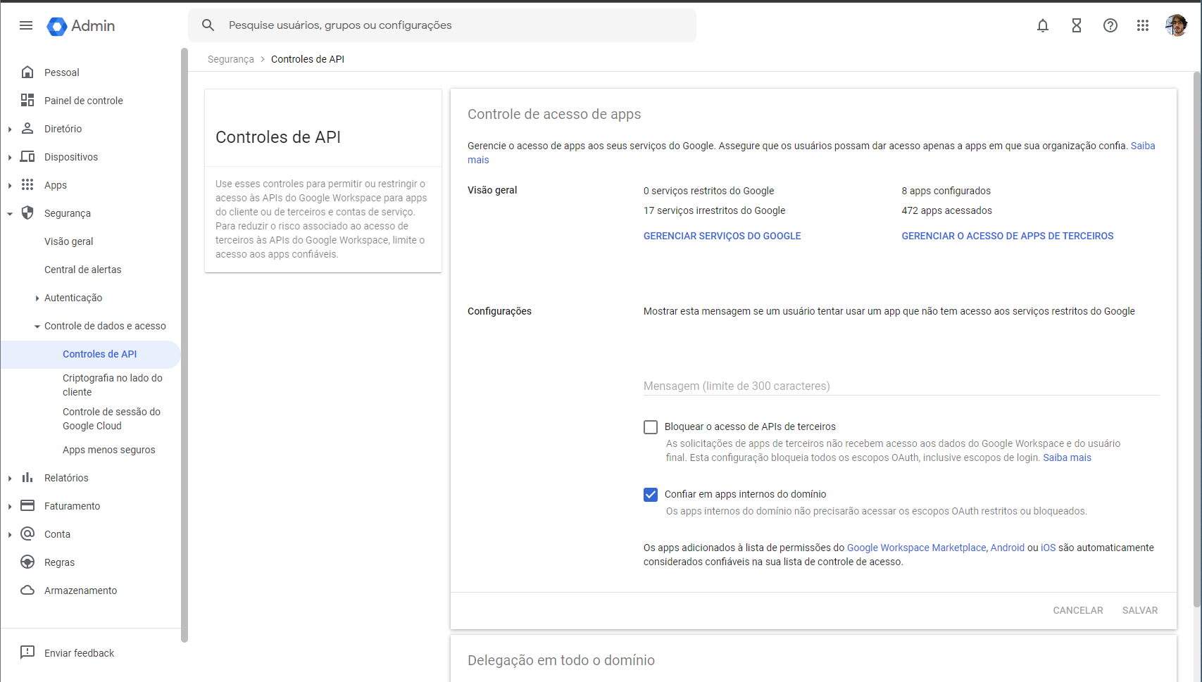
Task: Click the Faturamento card icon
Action: 27,505
